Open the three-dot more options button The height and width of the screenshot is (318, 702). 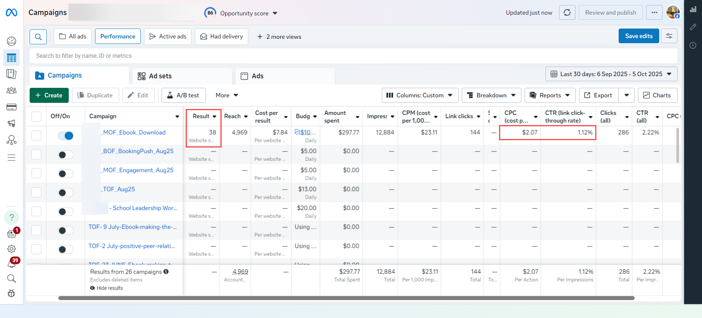[x=654, y=12]
